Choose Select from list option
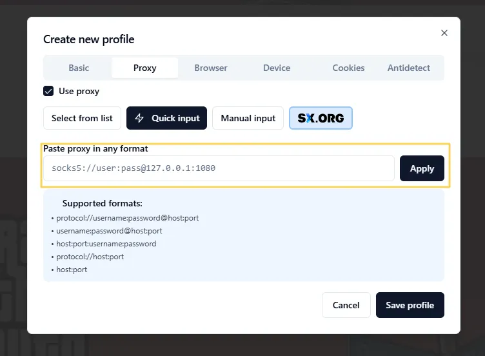 pyautogui.click(x=82, y=118)
